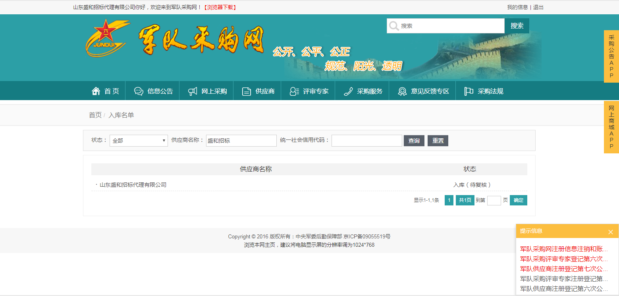This screenshot has height=296, width=619.
Task: Click the 供应商名称 text field
Action: tap(241, 141)
